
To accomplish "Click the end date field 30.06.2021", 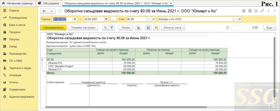I will [94, 19].
